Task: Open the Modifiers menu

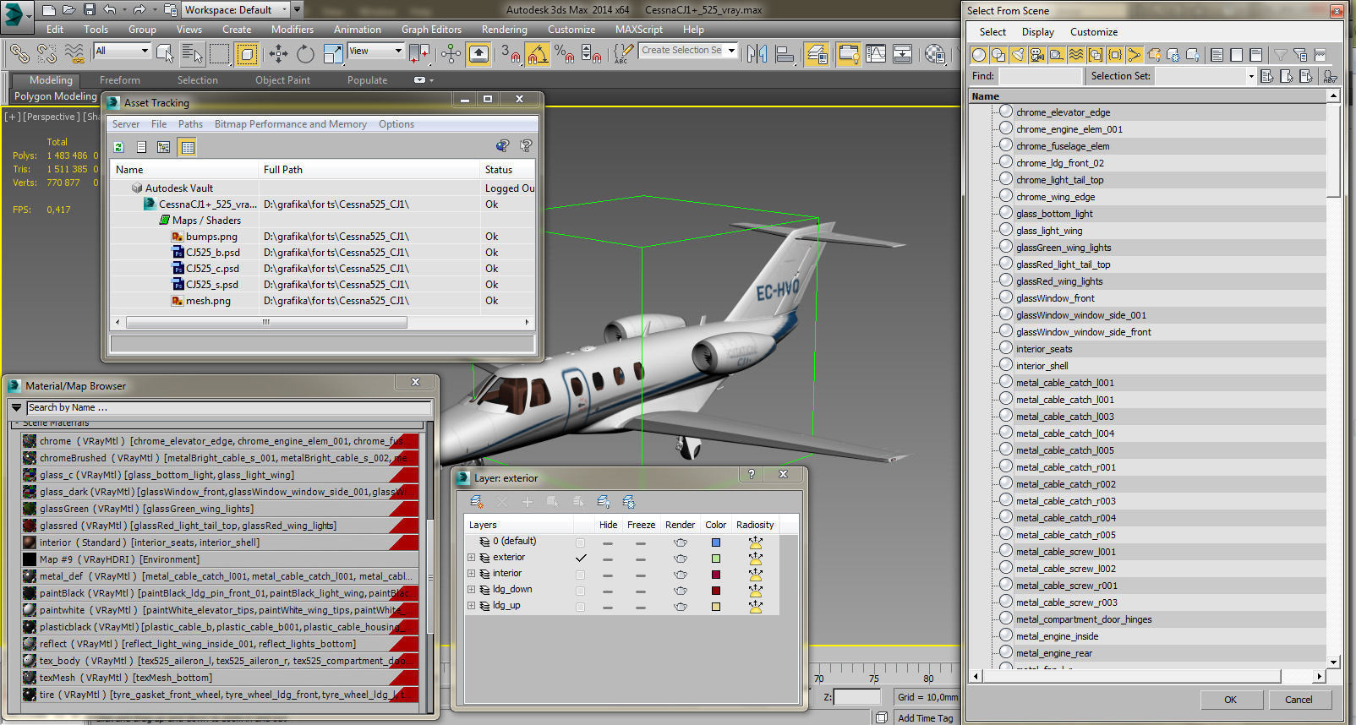Action: (x=292, y=30)
